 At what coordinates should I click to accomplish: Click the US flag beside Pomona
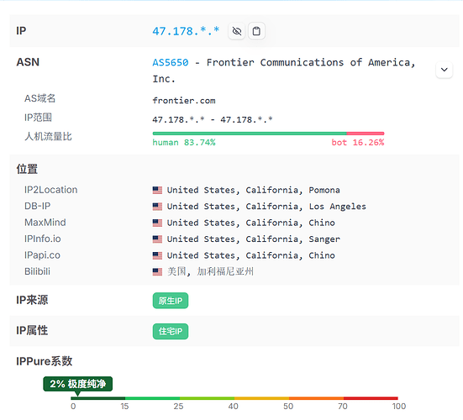tap(157, 190)
